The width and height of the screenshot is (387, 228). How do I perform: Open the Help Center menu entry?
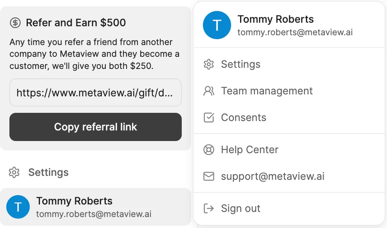pyautogui.click(x=289, y=150)
